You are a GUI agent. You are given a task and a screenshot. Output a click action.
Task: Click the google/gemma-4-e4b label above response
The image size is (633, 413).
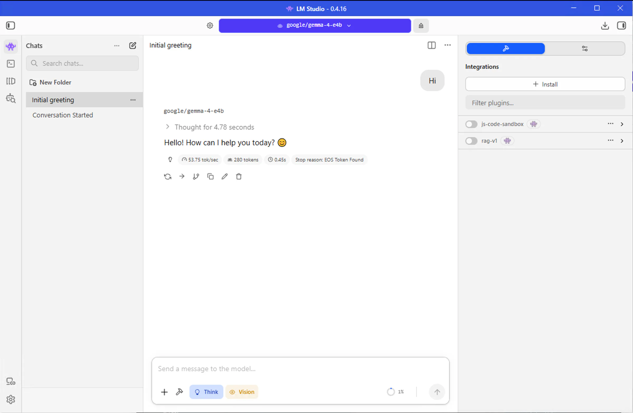click(194, 111)
